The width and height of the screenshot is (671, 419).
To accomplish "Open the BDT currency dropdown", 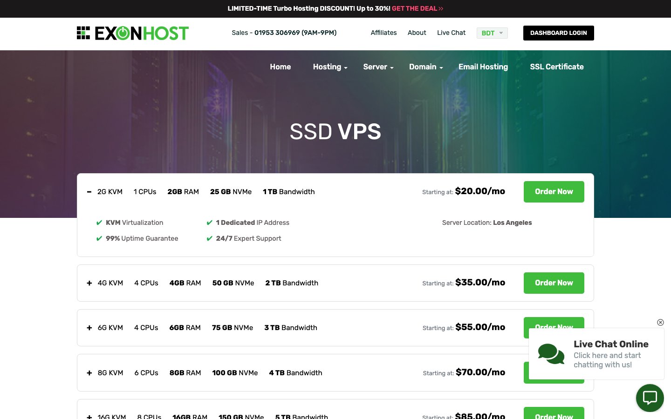I will pyautogui.click(x=492, y=33).
